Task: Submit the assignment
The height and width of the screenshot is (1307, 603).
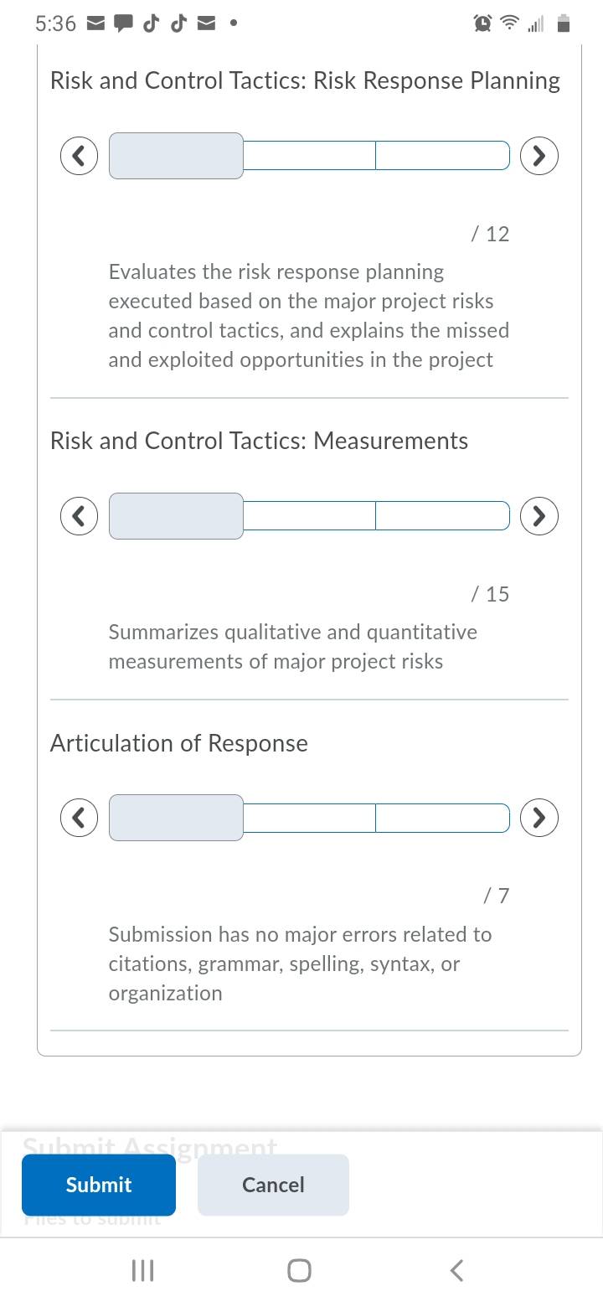Action: pyautogui.click(x=99, y=1185)
